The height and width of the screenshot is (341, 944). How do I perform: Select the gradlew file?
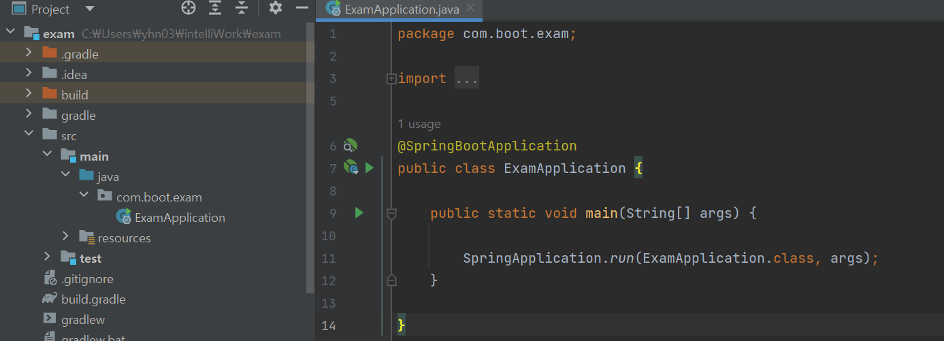[83, 320]
